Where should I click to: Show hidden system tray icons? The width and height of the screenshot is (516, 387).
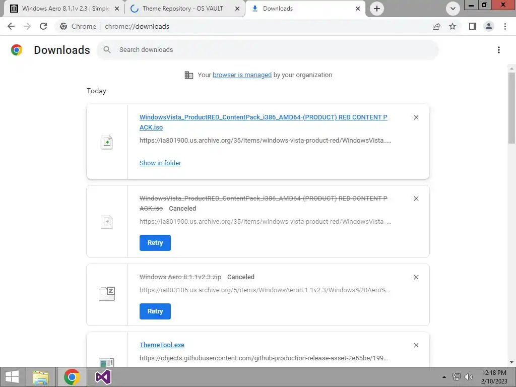[444, 377]
